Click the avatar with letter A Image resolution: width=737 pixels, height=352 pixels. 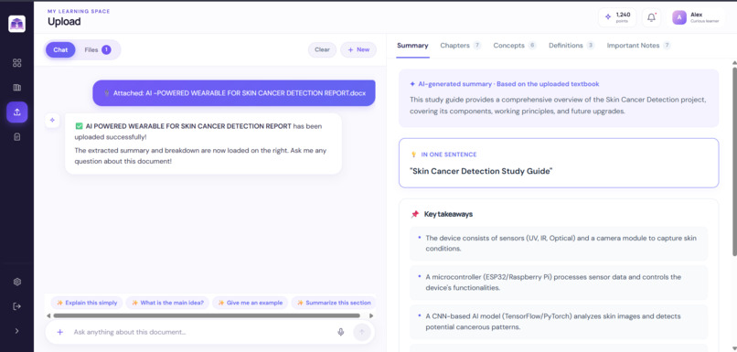tap(679, 17)
